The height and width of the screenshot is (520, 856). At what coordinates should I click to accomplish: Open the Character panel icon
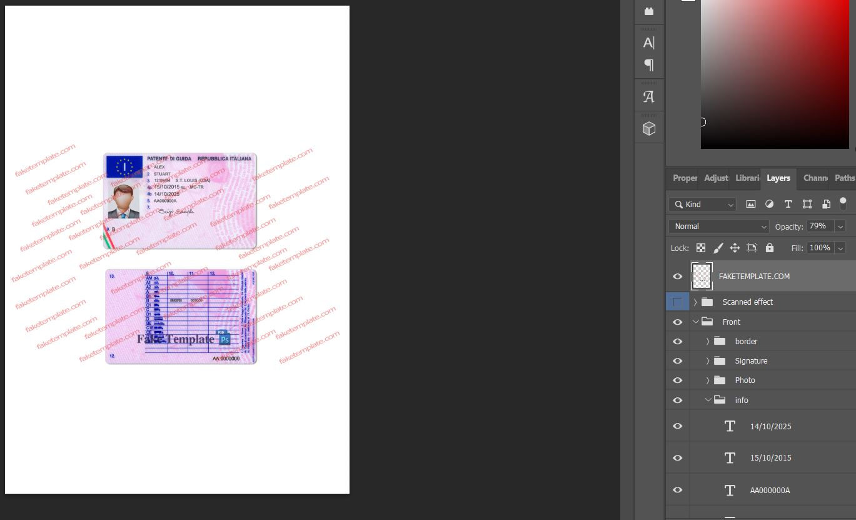[x=649, y=43]
